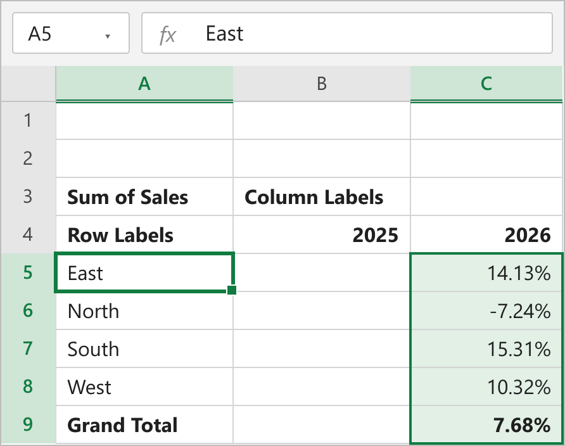Click the 15.31% value cell
The image size is (565, 446).
click(486, 348)
